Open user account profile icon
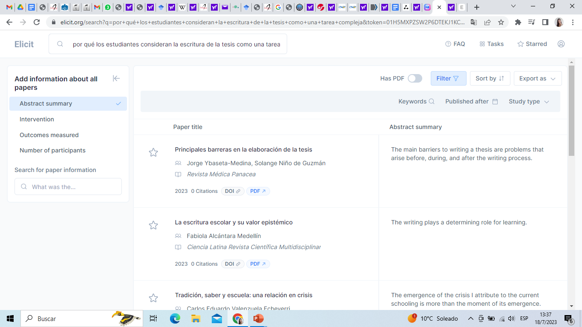The height and width of the screenshot is (327, 582). pos(561,44)
